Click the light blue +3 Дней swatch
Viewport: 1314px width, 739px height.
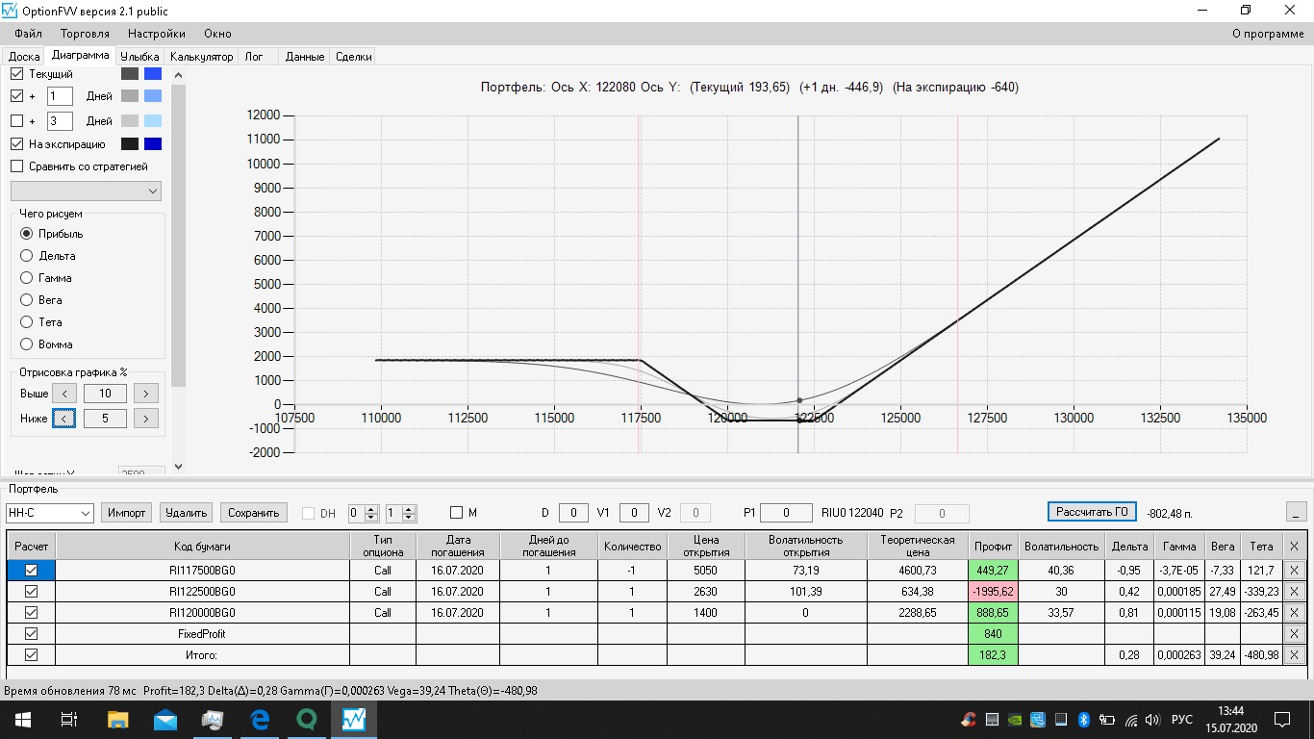coord(152,121)
